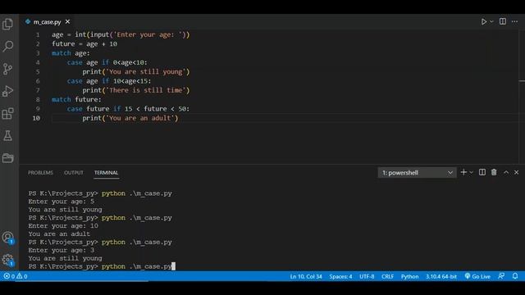Kill the terminal with trash icon
The width and height of the screenshot is (525, 295).
[x=494, y=172]
